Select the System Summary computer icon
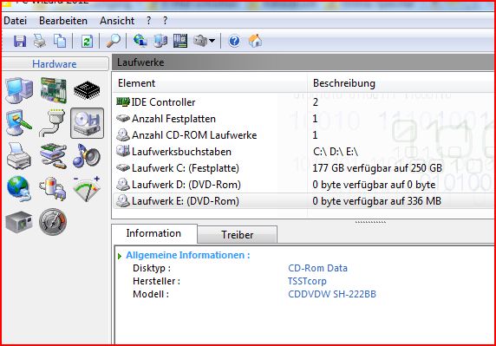This screenshot has height=346, width=496. click(19, 90)
